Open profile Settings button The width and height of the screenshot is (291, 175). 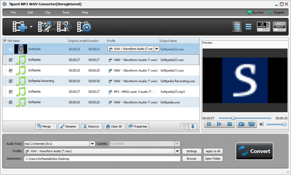192,151
